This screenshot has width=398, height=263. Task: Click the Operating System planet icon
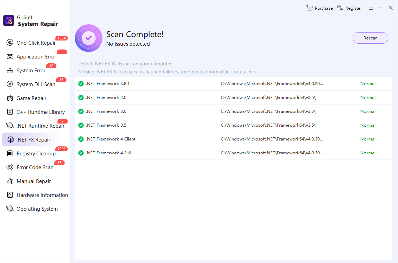click(10, 209)
